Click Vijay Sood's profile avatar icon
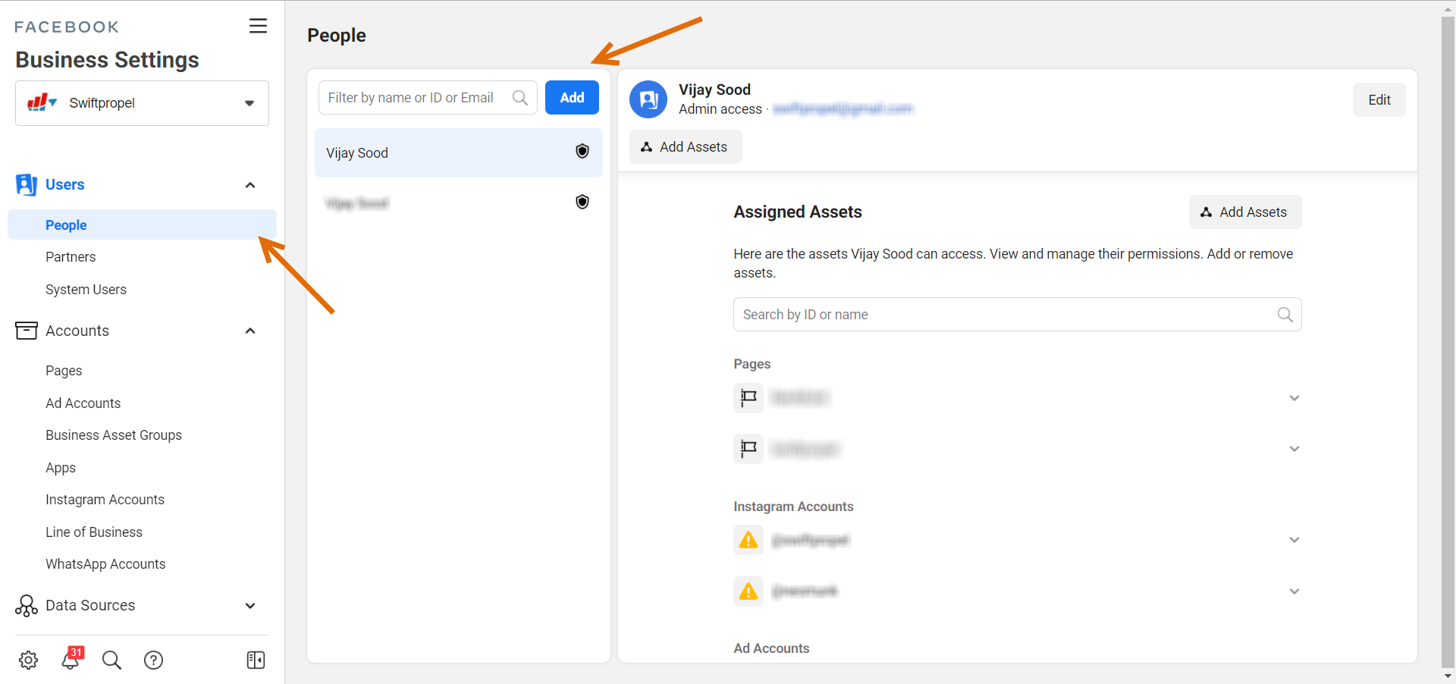The height and width of the screenshot is (684, 1456). click(648, 99)
